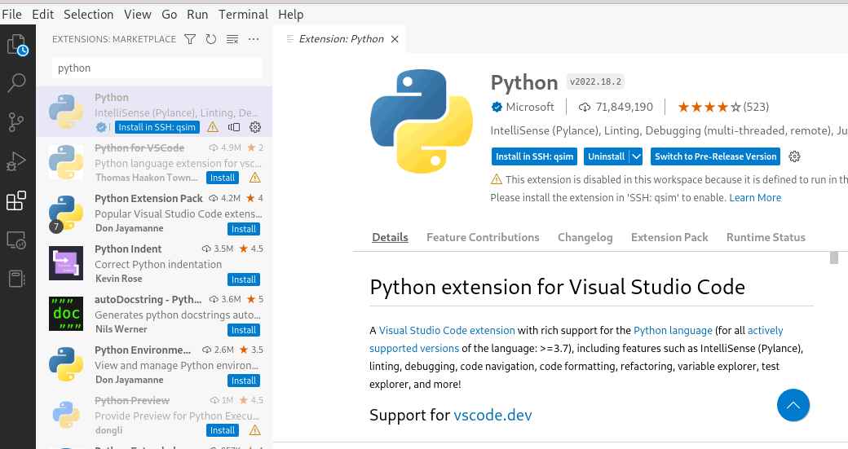
Task: Install autoDocstring extension
Action: coord(243,330)
